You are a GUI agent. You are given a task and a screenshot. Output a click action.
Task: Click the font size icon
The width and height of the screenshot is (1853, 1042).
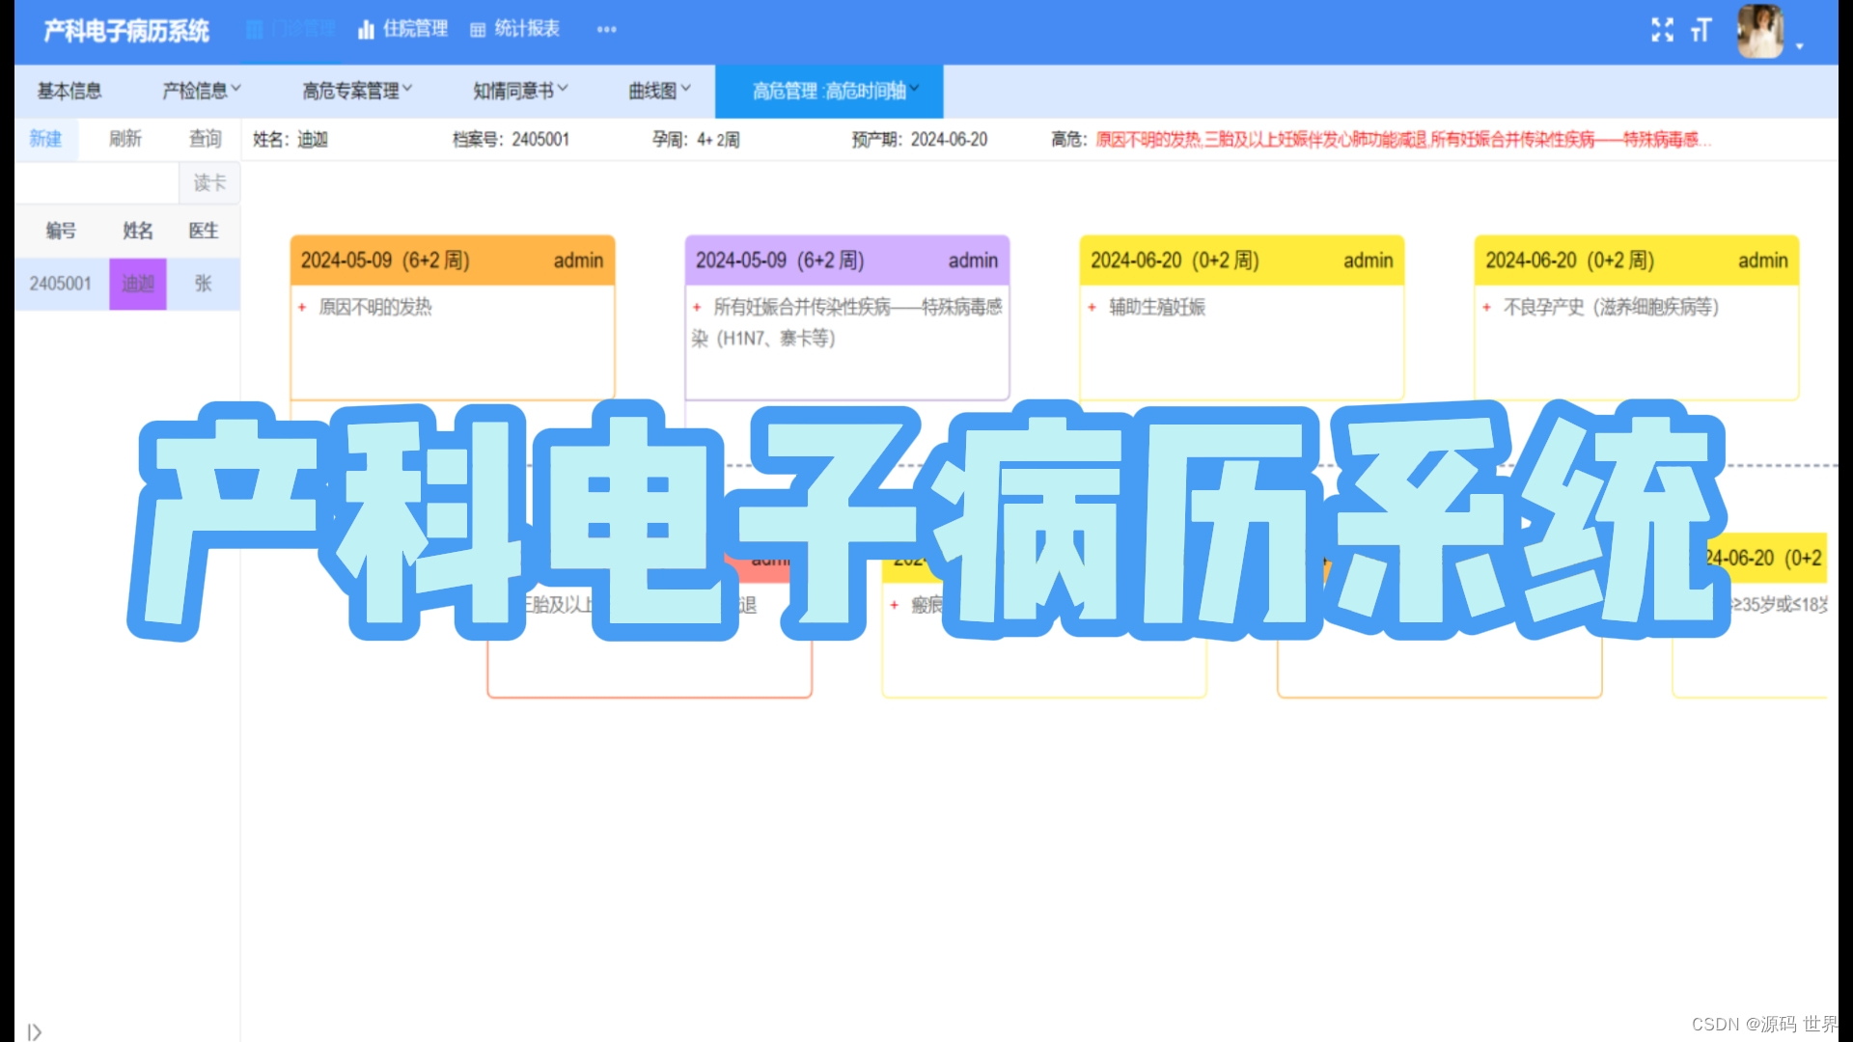point(1701,30)
